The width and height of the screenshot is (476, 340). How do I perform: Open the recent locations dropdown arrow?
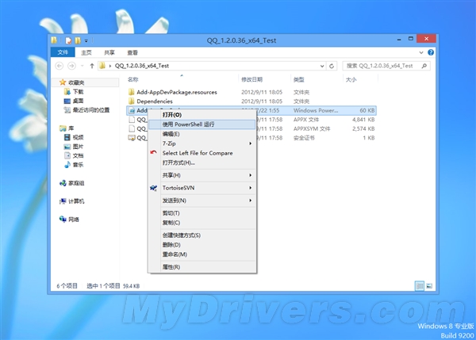click(x=82, y=66)
